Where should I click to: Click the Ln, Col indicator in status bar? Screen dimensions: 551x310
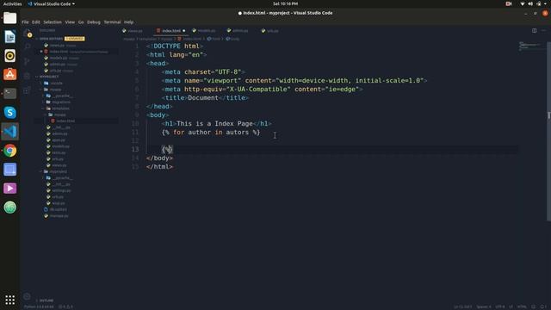(463, 307)
